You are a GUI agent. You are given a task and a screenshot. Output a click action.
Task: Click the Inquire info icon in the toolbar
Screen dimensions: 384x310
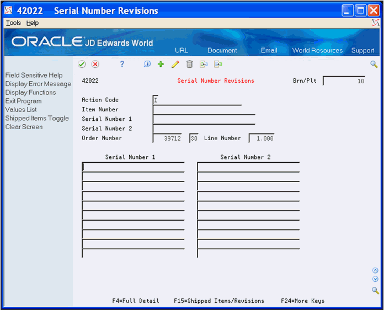tap(147, 64)
